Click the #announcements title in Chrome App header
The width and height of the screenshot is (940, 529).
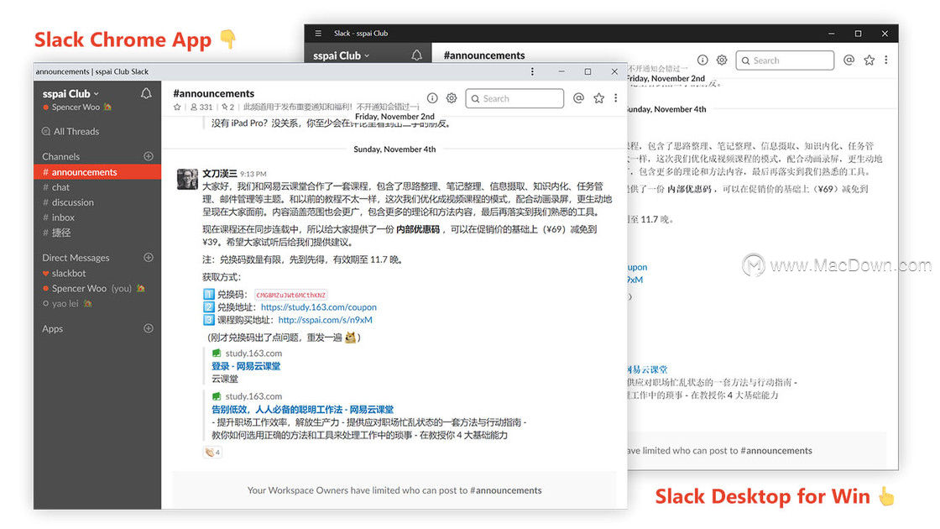[213, 93]
